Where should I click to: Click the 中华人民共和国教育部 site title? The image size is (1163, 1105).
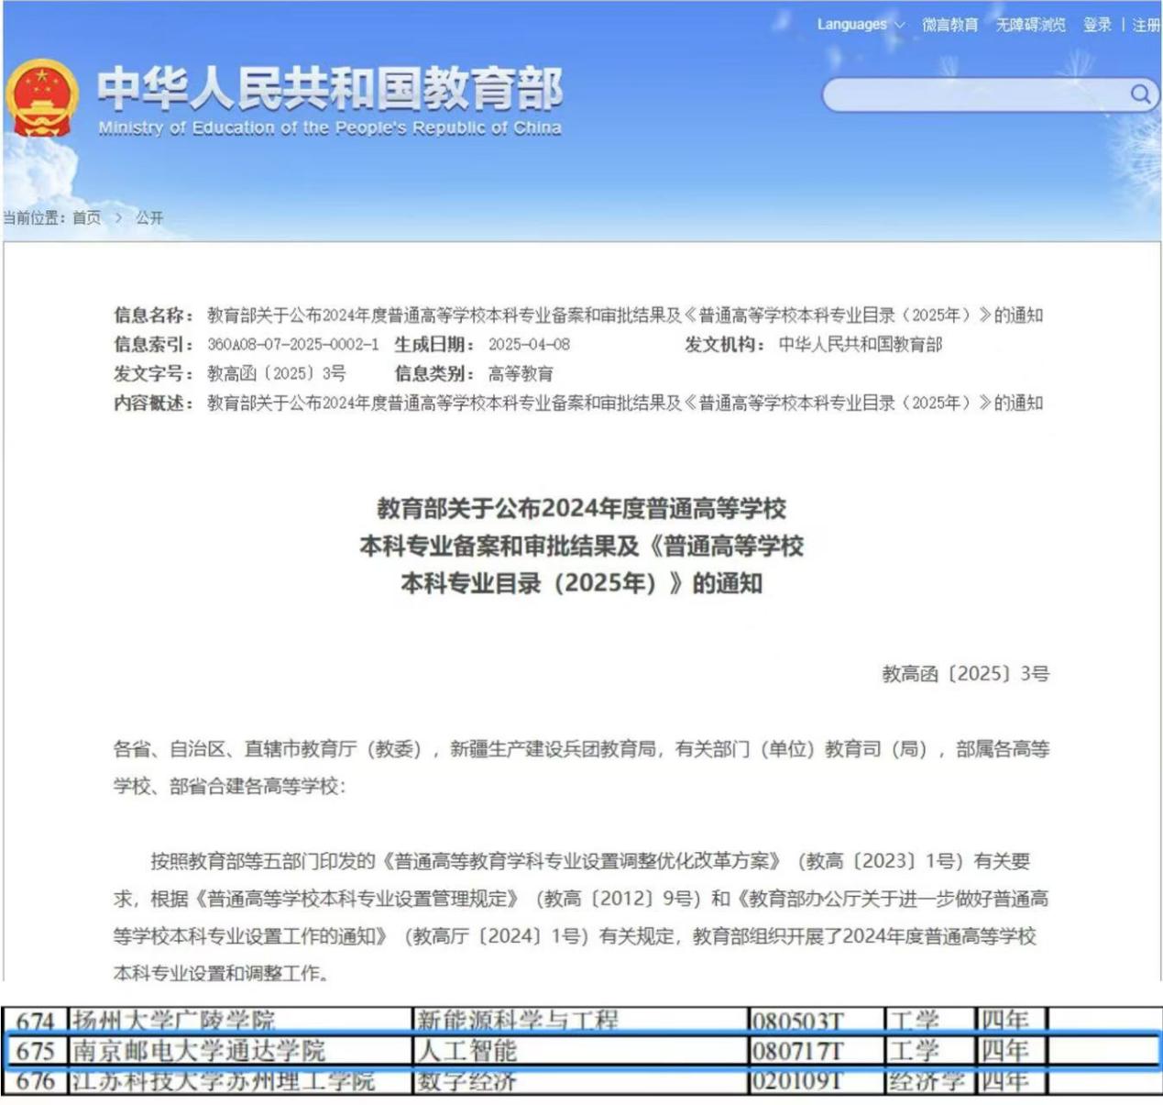pyautogui.click(x=330, y=89)
